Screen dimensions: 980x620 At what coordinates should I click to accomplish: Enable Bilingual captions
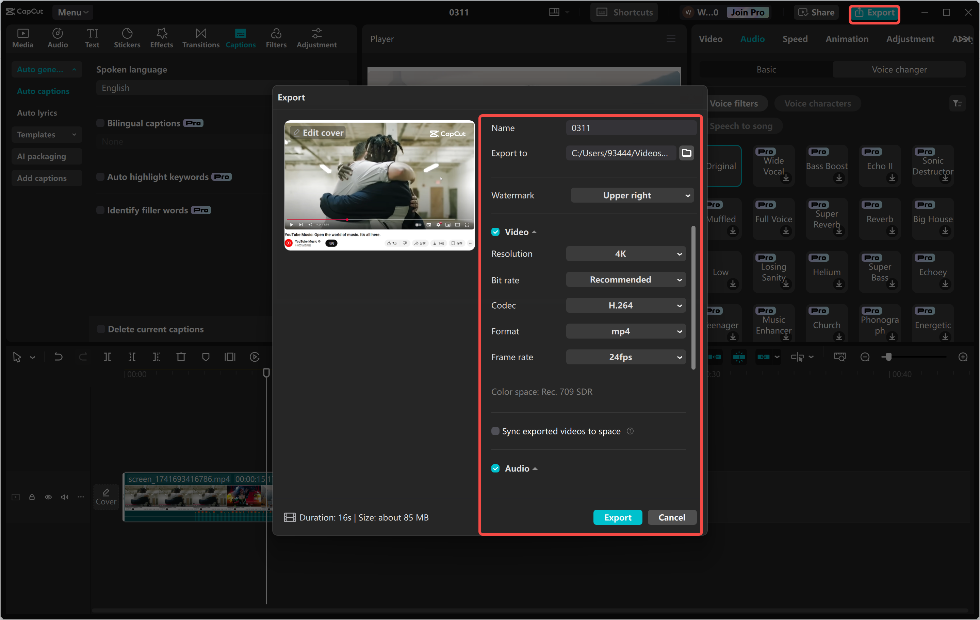pyautogui.click(x=100, y=123)
